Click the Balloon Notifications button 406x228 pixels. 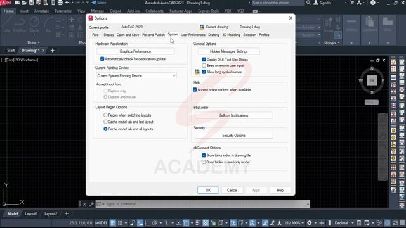[233, 115]
